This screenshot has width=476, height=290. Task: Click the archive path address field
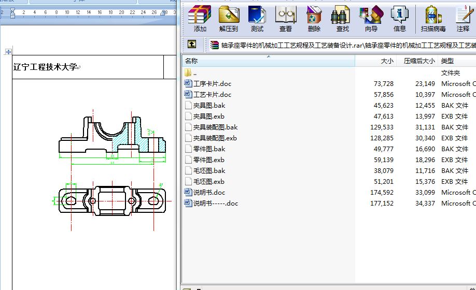[x=342, y=45]
